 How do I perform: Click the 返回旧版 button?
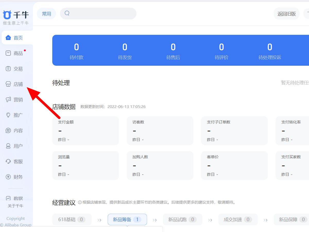pos(286,14)
